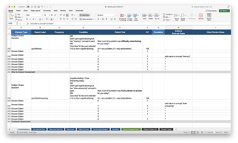238x143 pixels.
Task: Click the Format painter brush icon
Action: point(16,20)
